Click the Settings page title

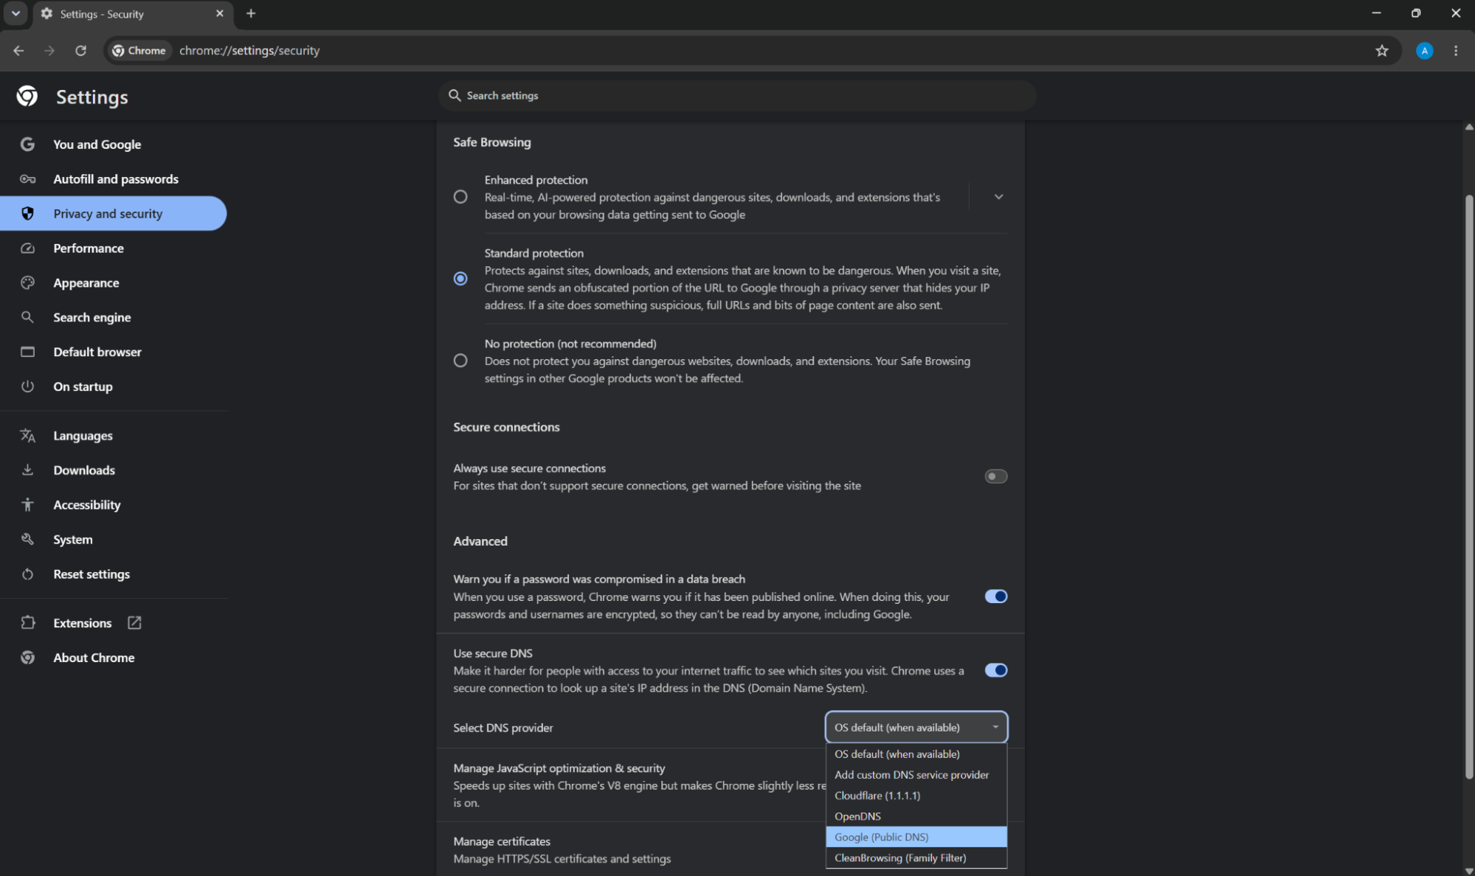tap(92, 97)
